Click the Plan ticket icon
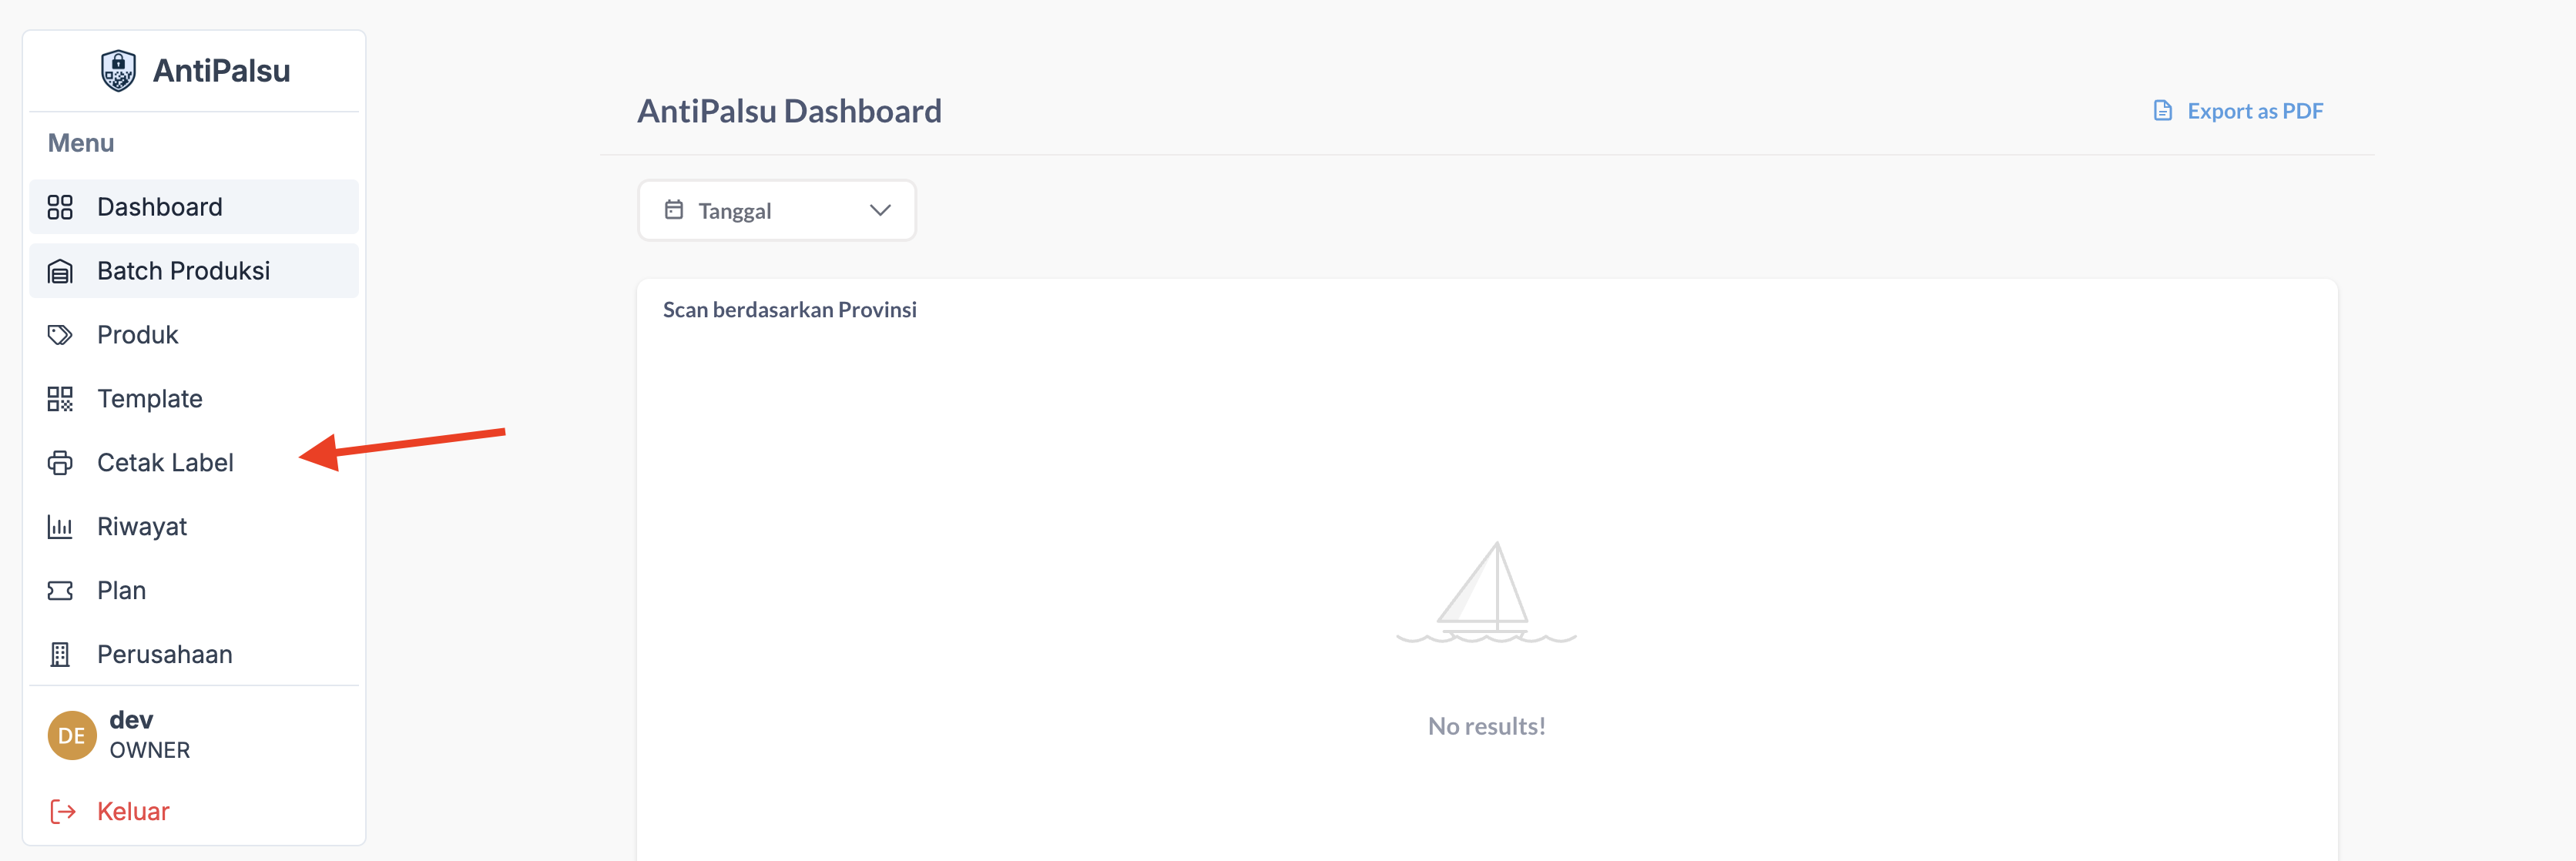This screenshot has height=861, width=2576. (x=60, y=591)
